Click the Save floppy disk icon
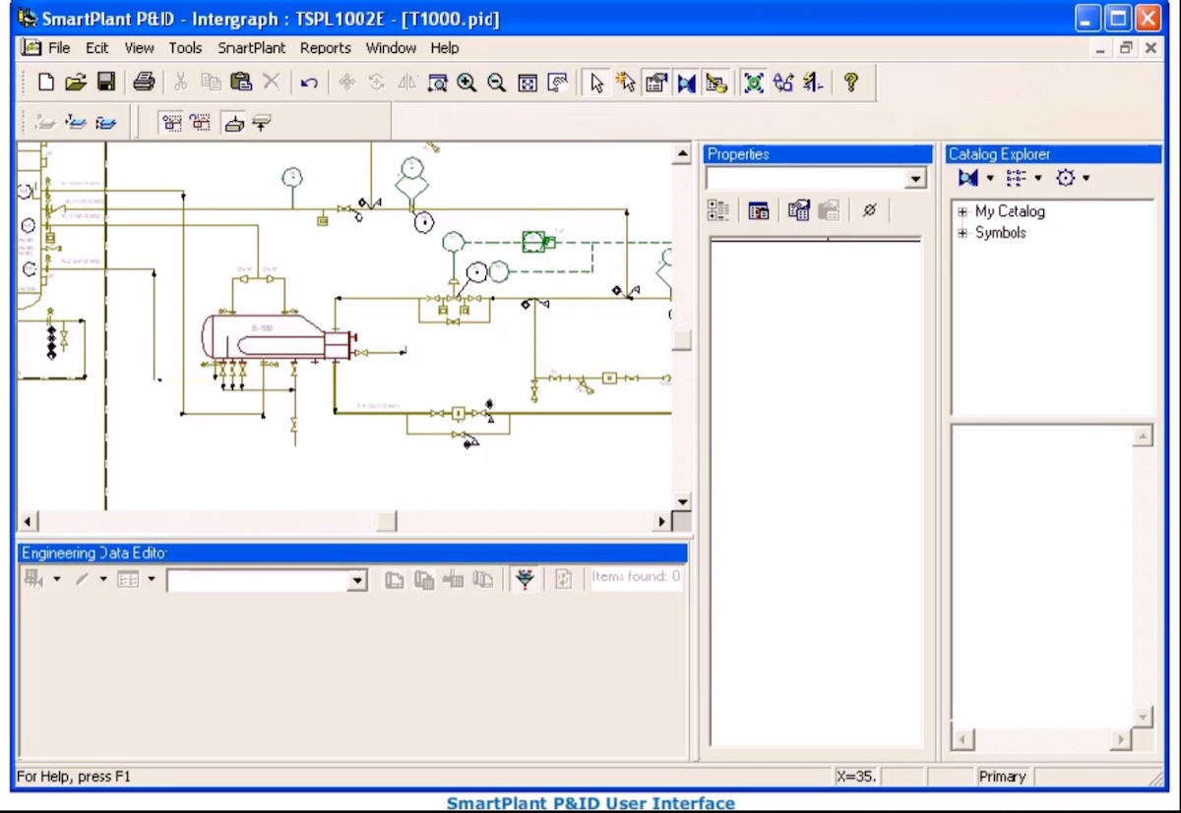The height and width of the screenshot is (813, 1181). (105, 83)
